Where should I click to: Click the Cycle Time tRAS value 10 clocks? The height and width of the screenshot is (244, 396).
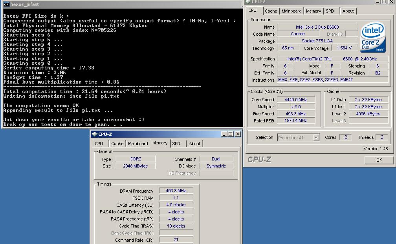coord(176,226)
